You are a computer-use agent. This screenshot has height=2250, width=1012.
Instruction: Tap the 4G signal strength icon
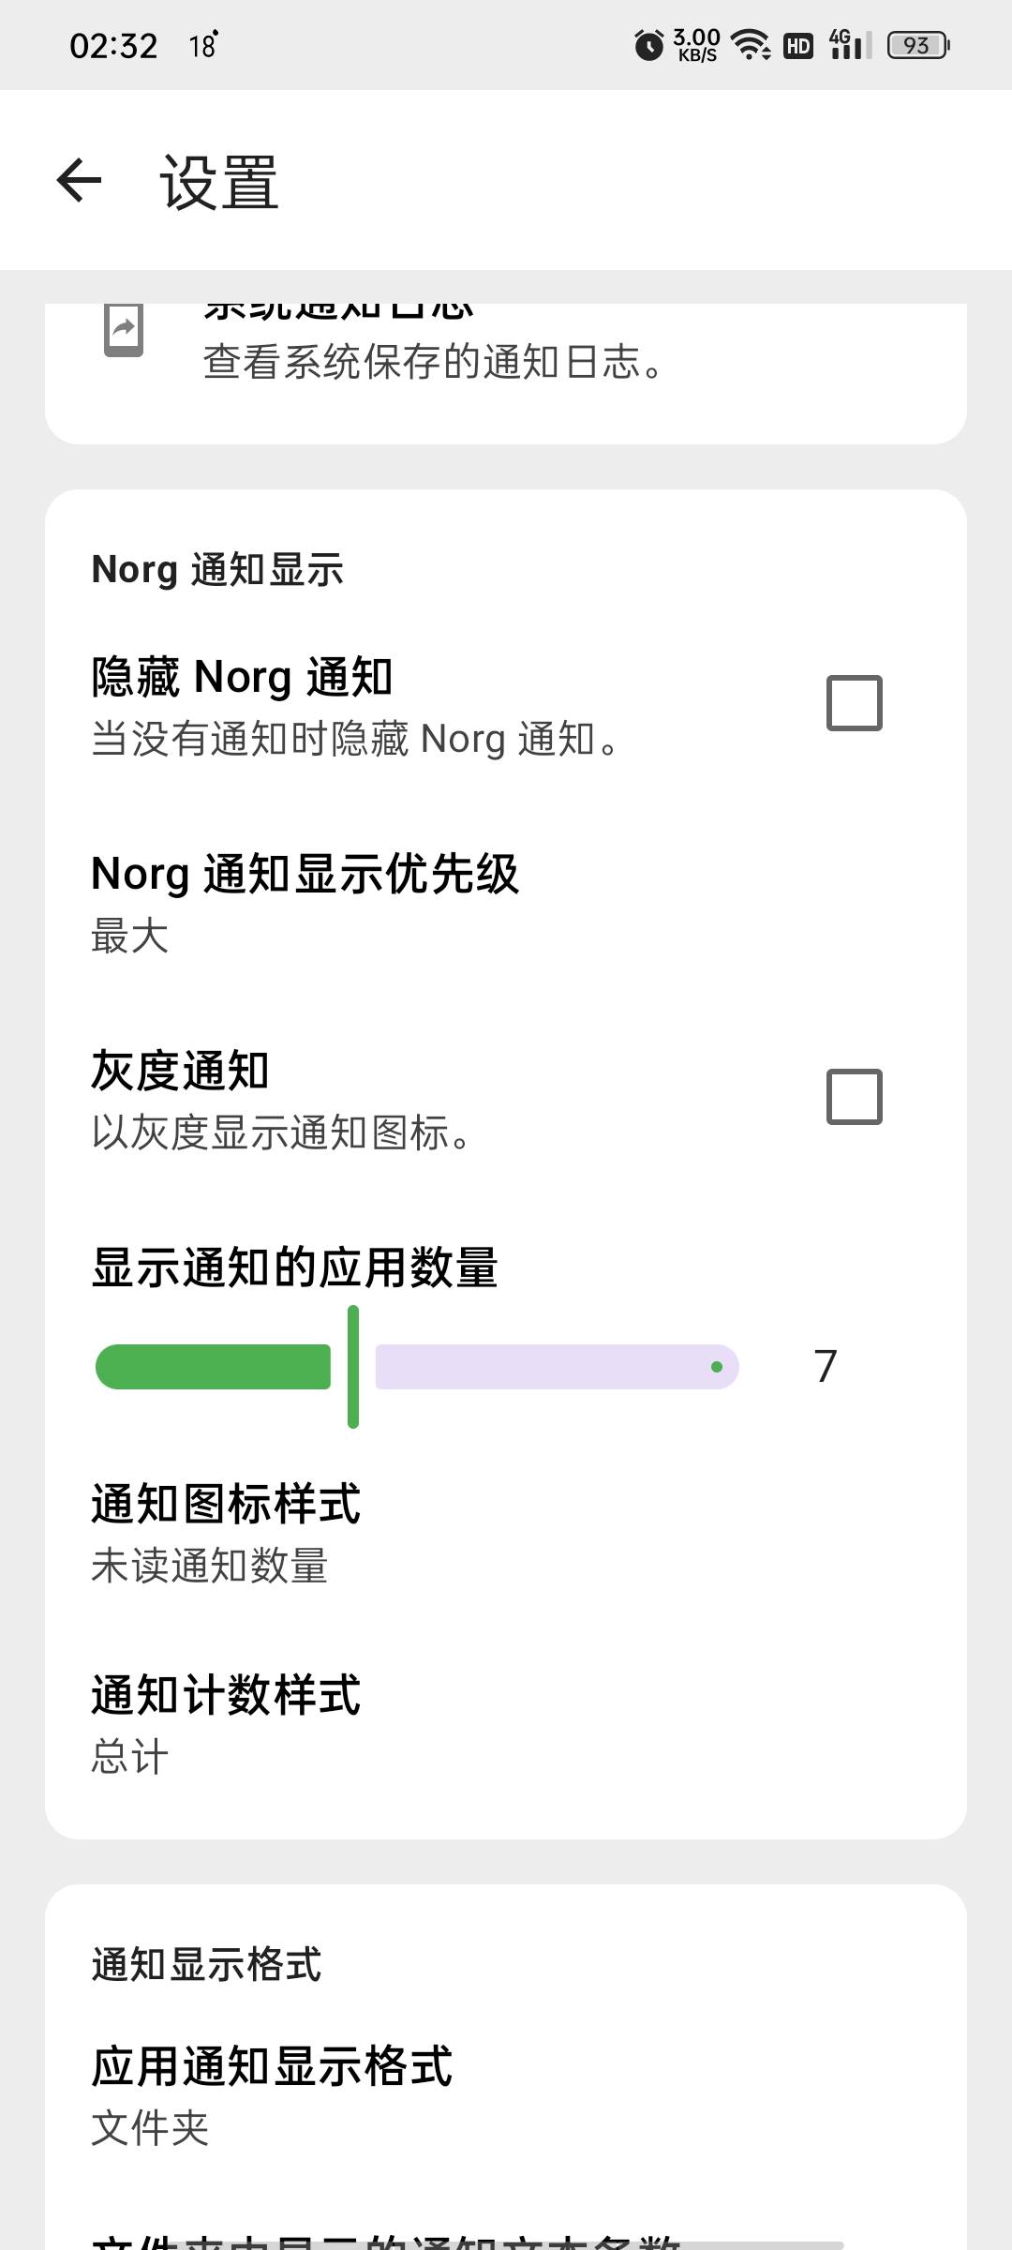[x=850, y=44]
